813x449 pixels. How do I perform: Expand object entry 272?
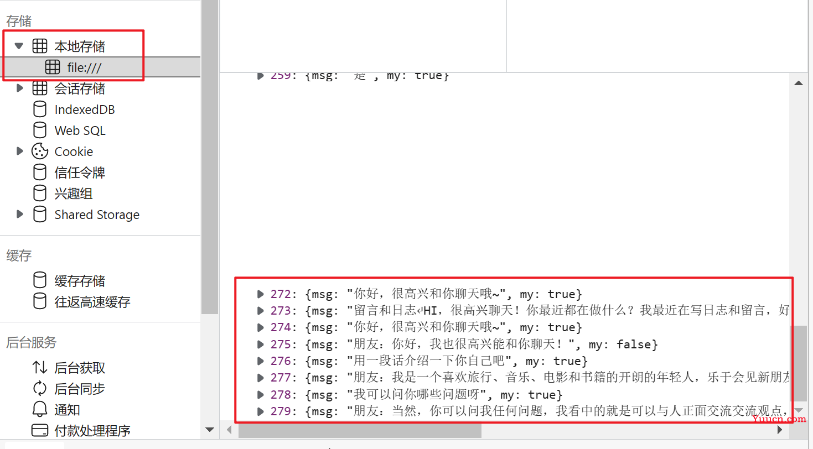point(260,294)
